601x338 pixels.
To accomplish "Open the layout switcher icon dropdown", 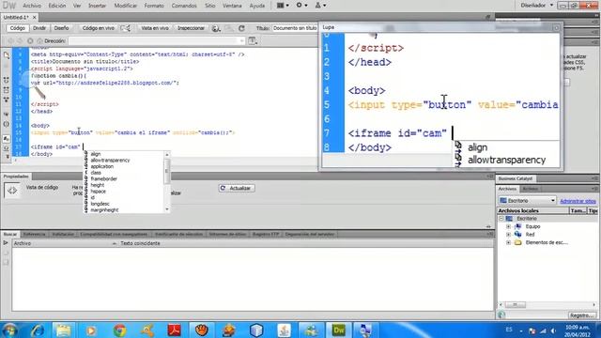I will [283, 6].
